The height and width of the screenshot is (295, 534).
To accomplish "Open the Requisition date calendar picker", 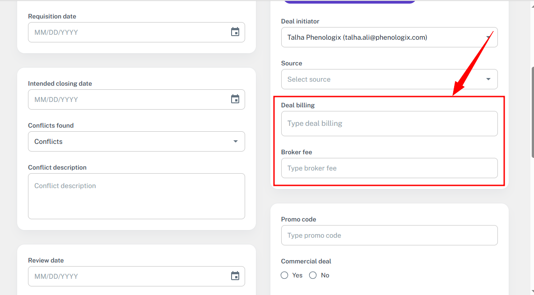I will (x=235, y=32).
